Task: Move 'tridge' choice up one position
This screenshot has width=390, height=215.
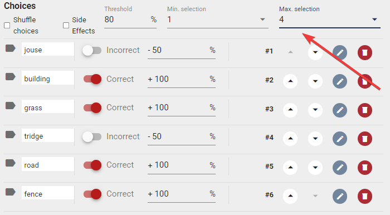Action: pos(290,139)
